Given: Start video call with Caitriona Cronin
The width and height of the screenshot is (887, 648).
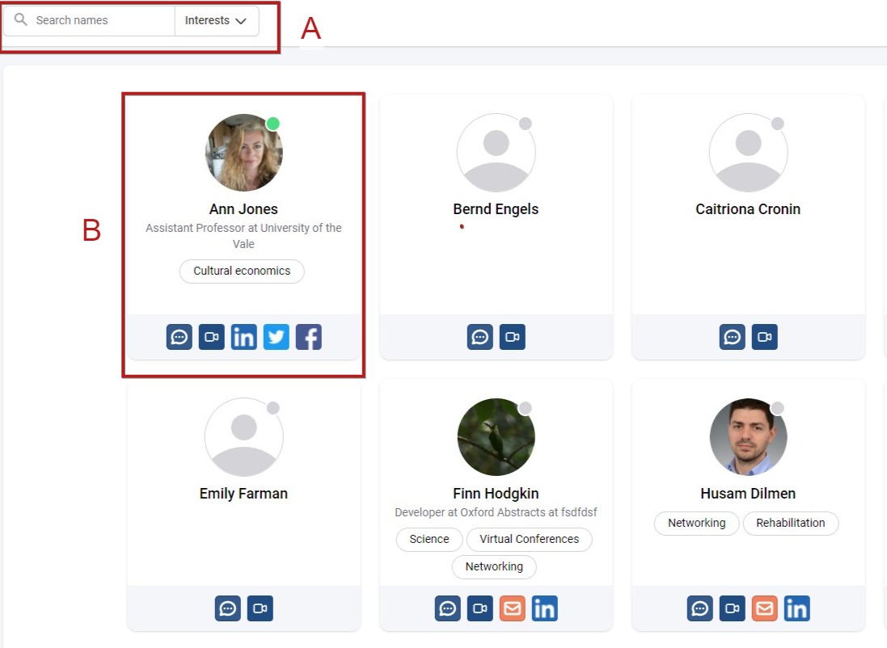Looking at the screenshot, I should click(764, 337).
